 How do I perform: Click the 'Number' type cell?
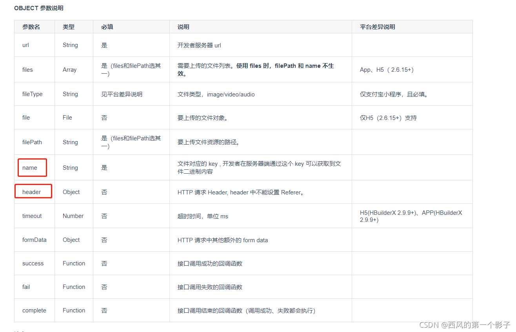(x=73, y=216)
